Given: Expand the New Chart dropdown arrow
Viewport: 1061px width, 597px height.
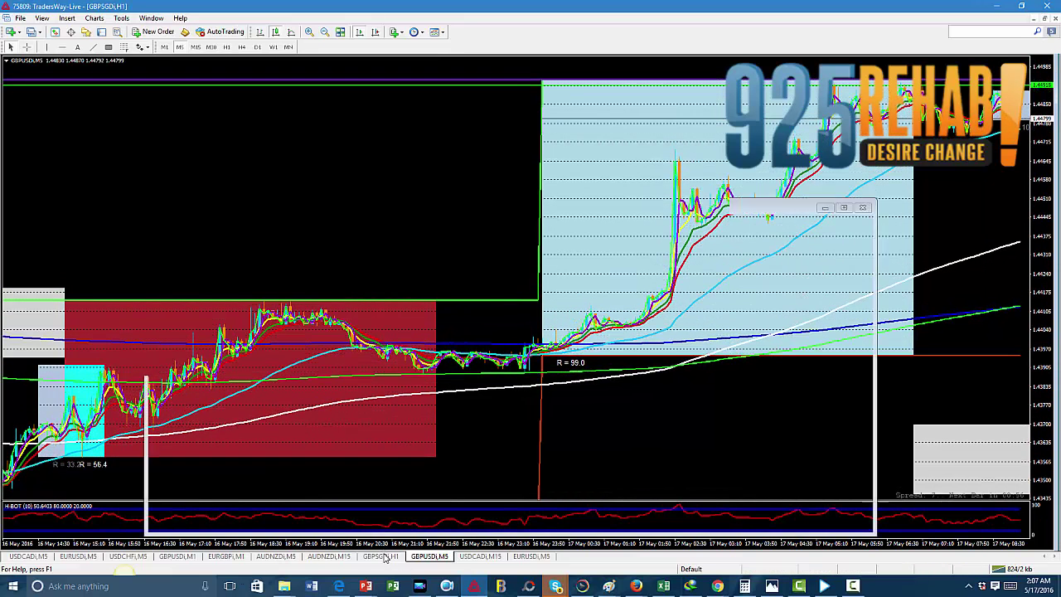Looking at the screenshot, I should pos(20,32).
